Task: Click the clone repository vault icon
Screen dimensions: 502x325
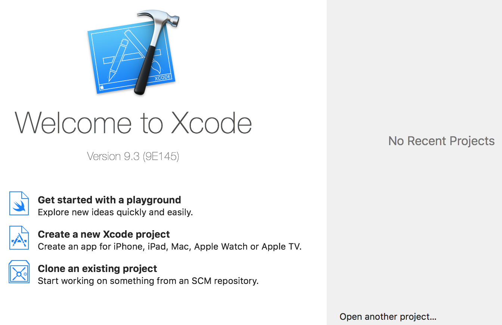Action: click(19, 272)
